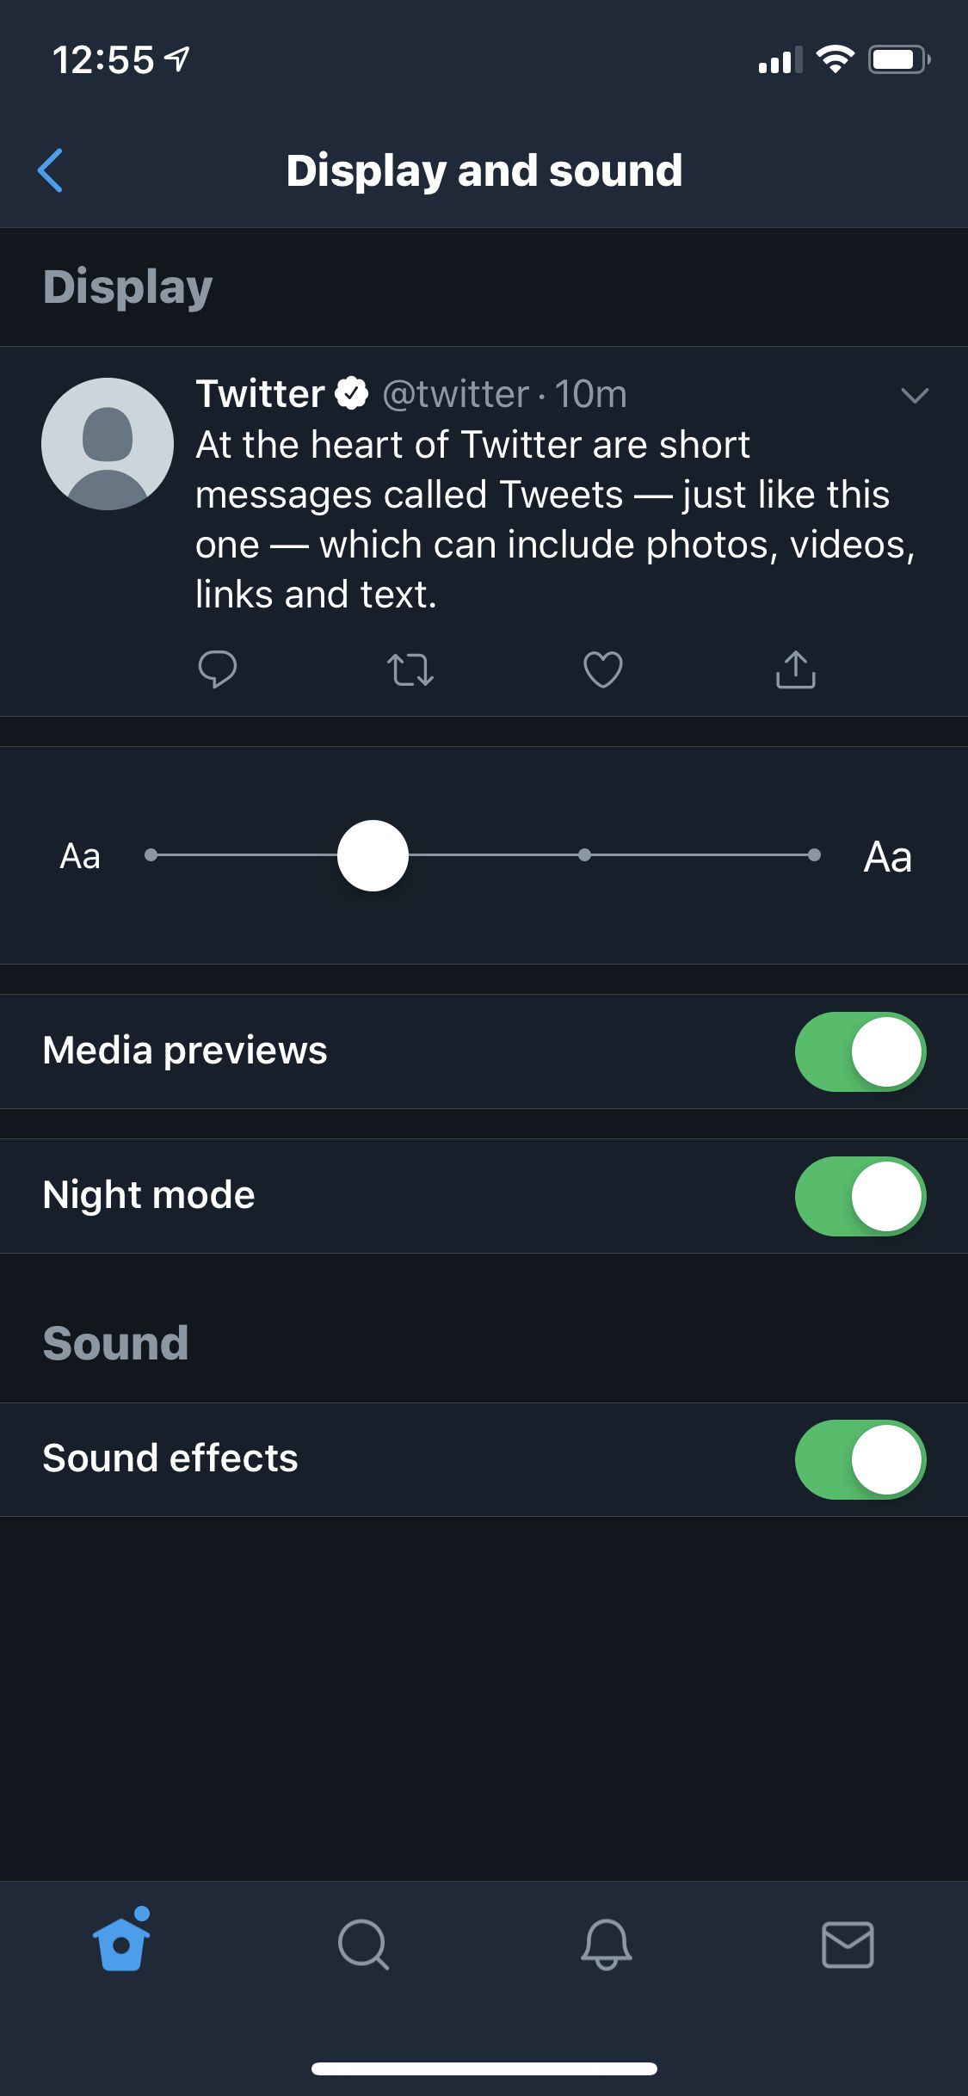Image resolution: width=968 pixels, height=2096 pixels.
Task: Set font slider to smallest stop
Action: [151, 855]
